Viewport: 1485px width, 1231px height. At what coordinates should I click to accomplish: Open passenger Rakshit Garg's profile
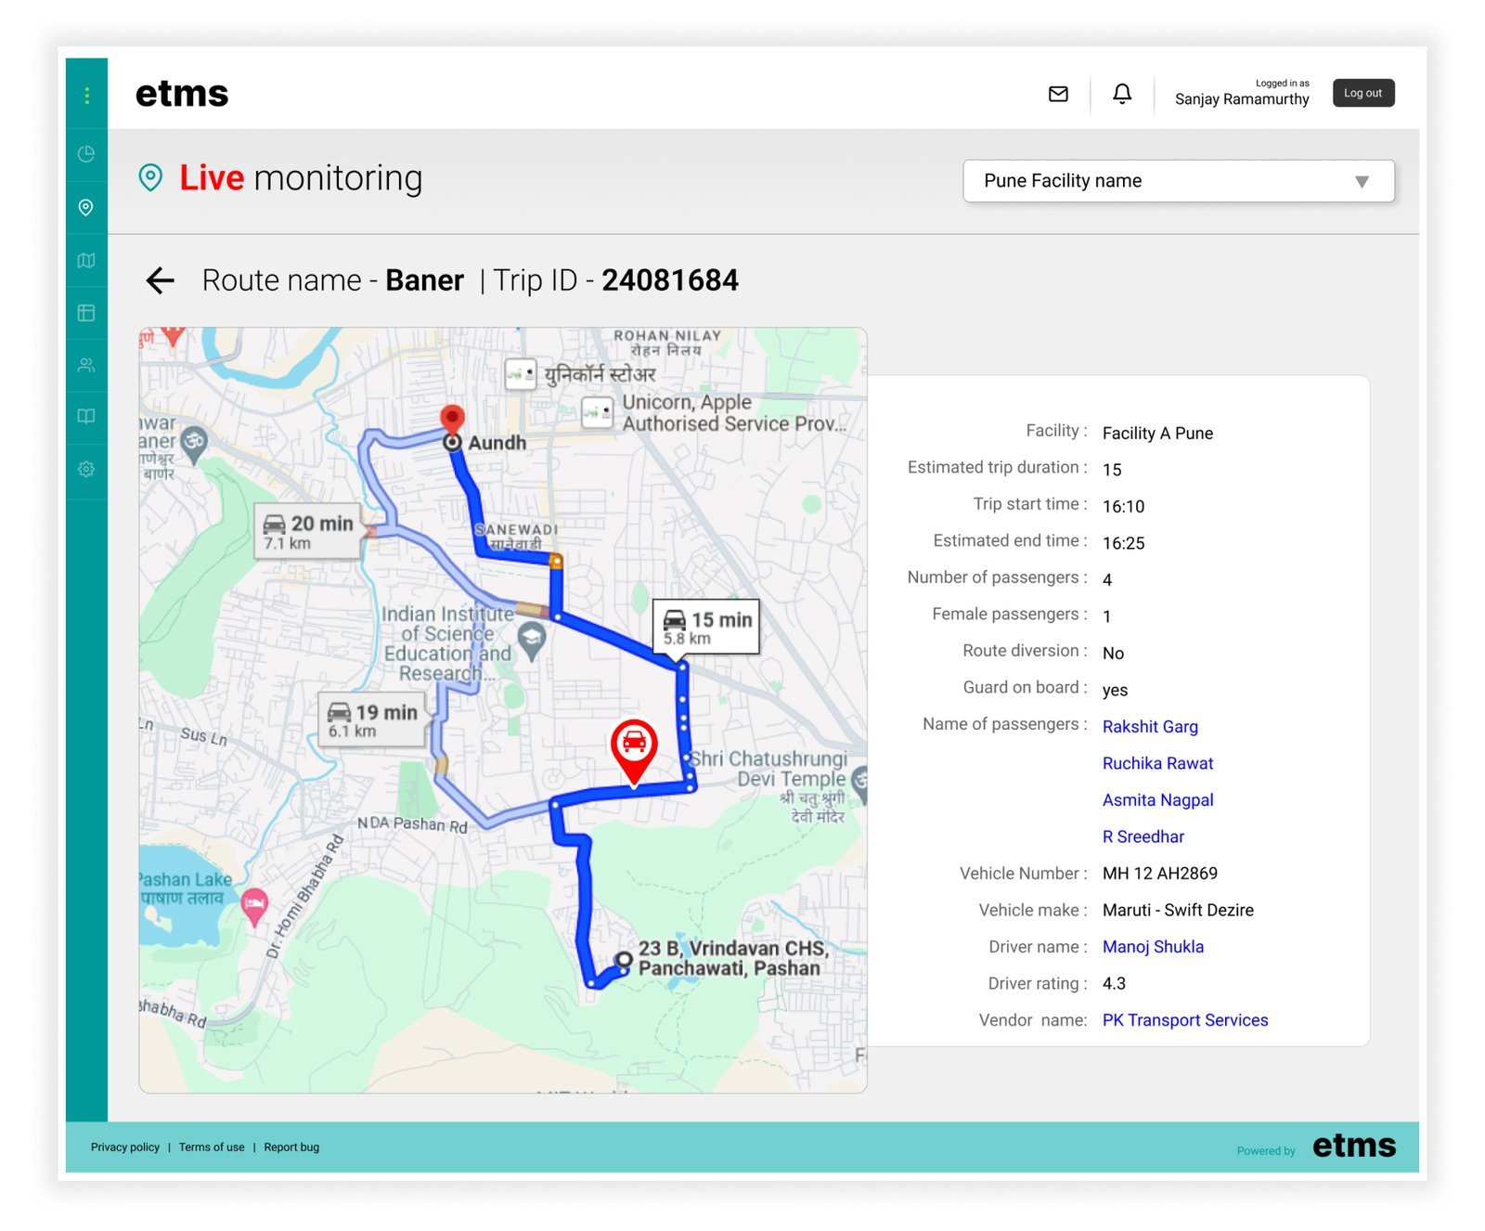point(1149,727)
